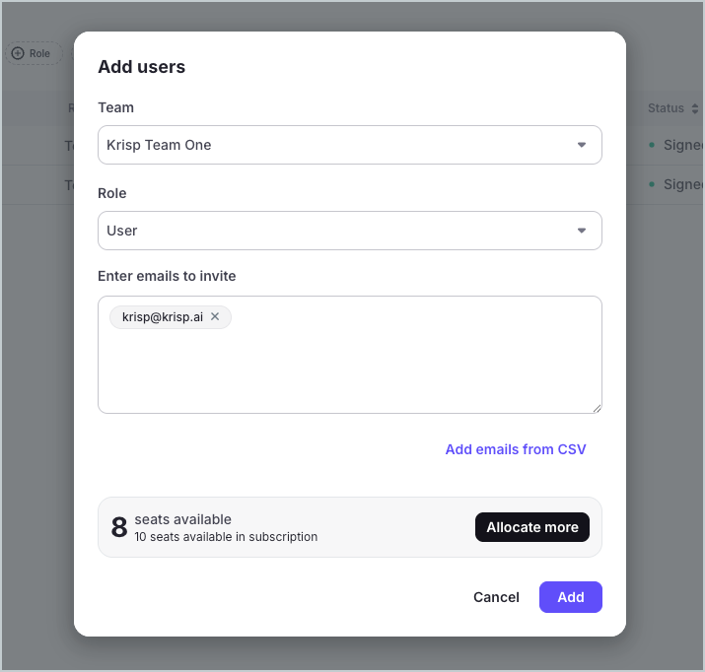This screenshot has height=672, width=705.
Task: Click the first row's green status dot
Action: [x=652, y=145]
